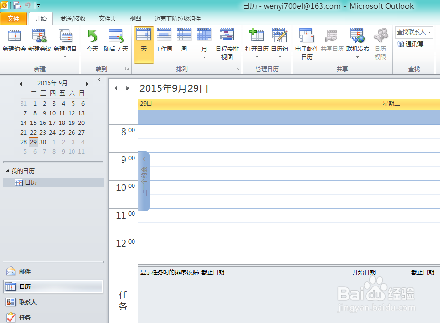Click the 查找联系人 find contact field
This screenshot has height=323, width=440.
(411, 32)
